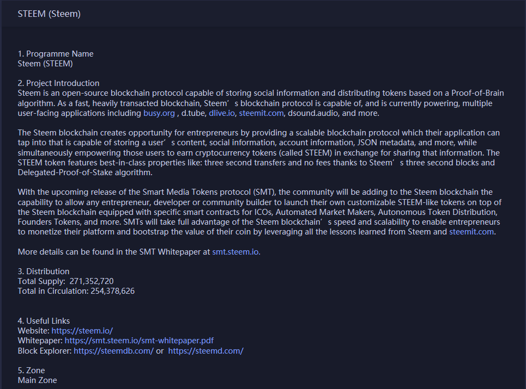Open the dlive.io link
526x389 pixels.
[x=222, y=113]
